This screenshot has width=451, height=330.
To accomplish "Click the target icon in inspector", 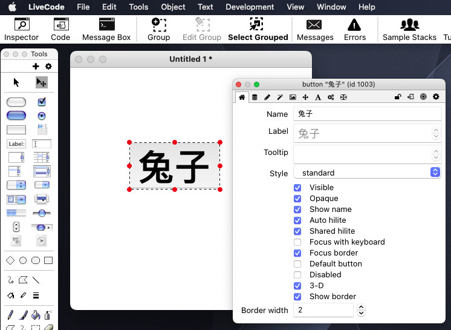I will 423,97.
